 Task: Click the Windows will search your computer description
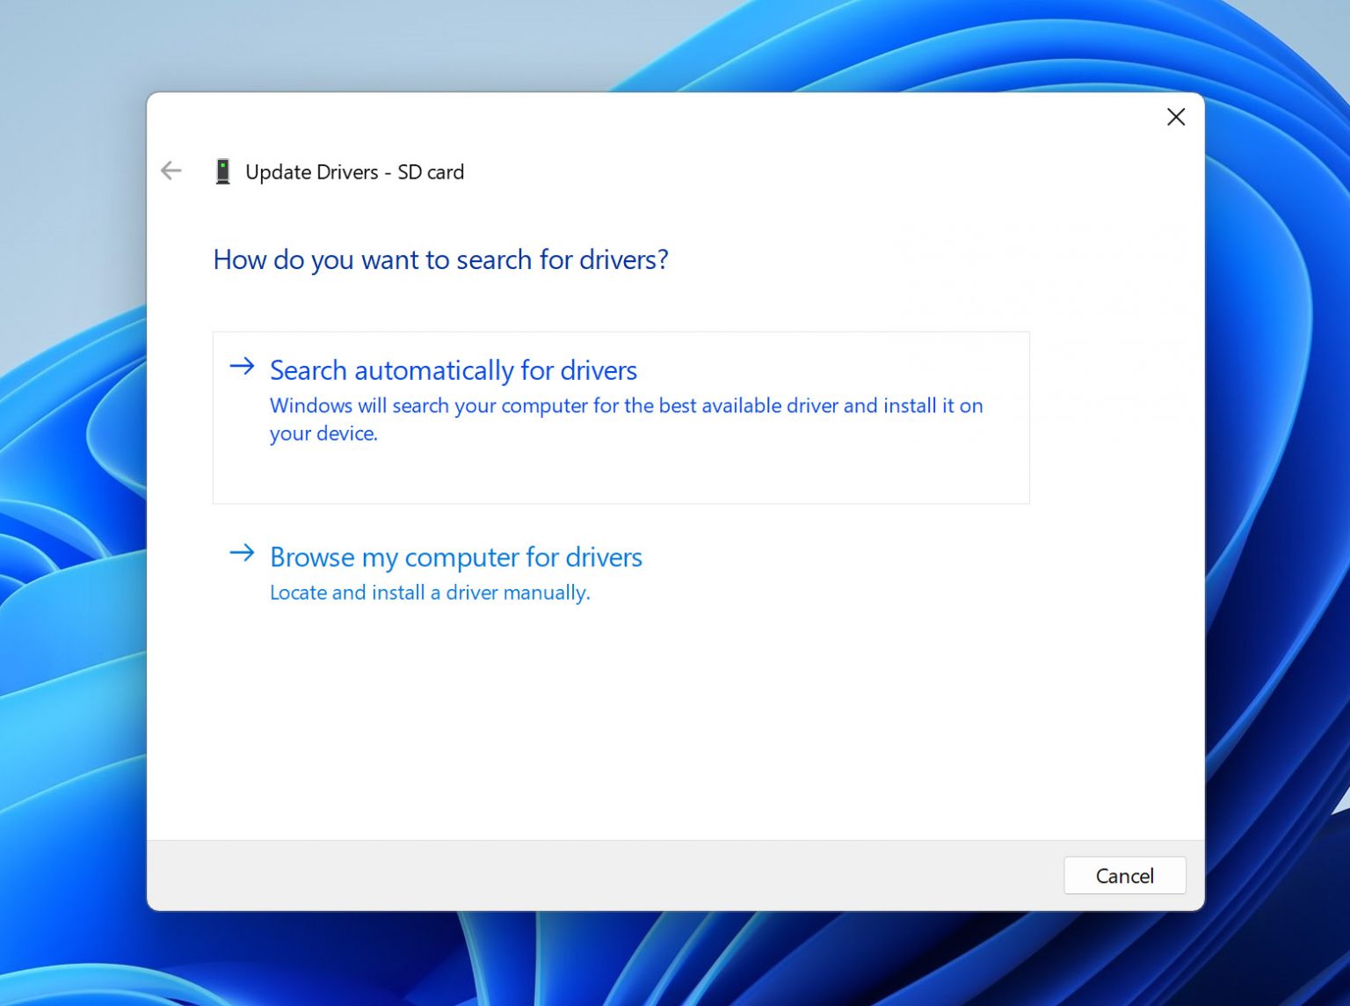(626, 419)
